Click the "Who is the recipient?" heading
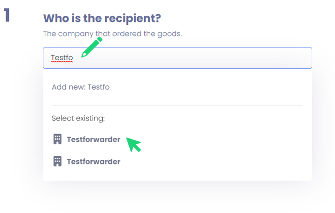This screenshot has height=213, width=335. point(102,19)
